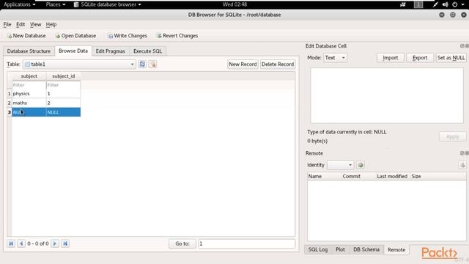Open the SQLite database browser app menu
The height and width of the screenshot is (264, 469).
(108, 4)
